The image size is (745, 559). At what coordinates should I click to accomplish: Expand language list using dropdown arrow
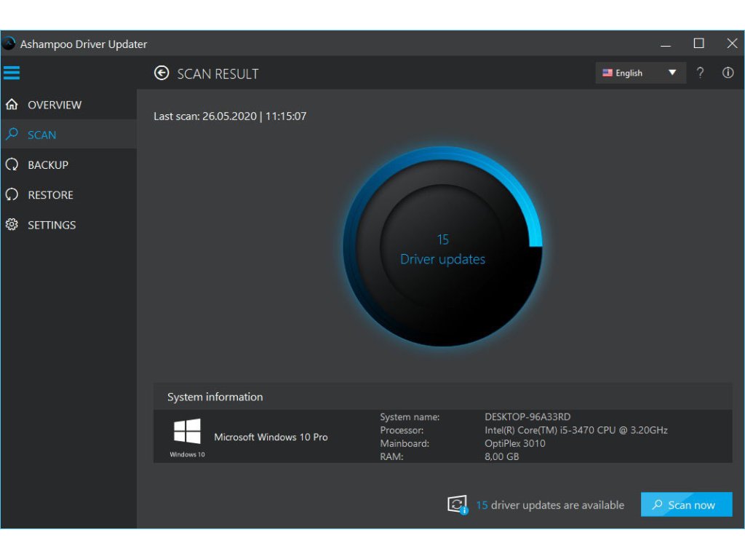tap(672, 73)
